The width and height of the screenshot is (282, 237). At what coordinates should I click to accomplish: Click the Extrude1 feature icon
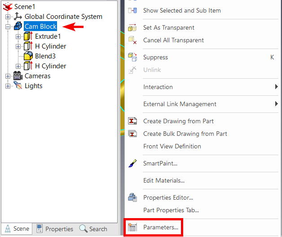click(28, 36)
